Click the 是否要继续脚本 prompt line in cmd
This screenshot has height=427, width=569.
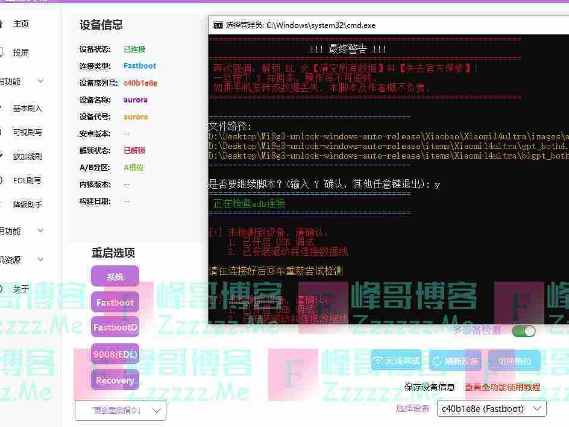coord(324,185)
